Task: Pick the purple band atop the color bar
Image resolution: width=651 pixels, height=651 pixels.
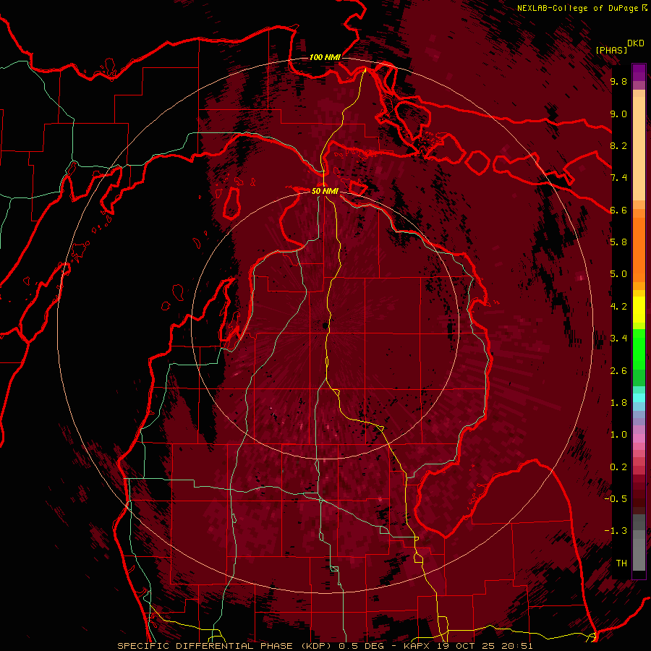Action: 639,72
